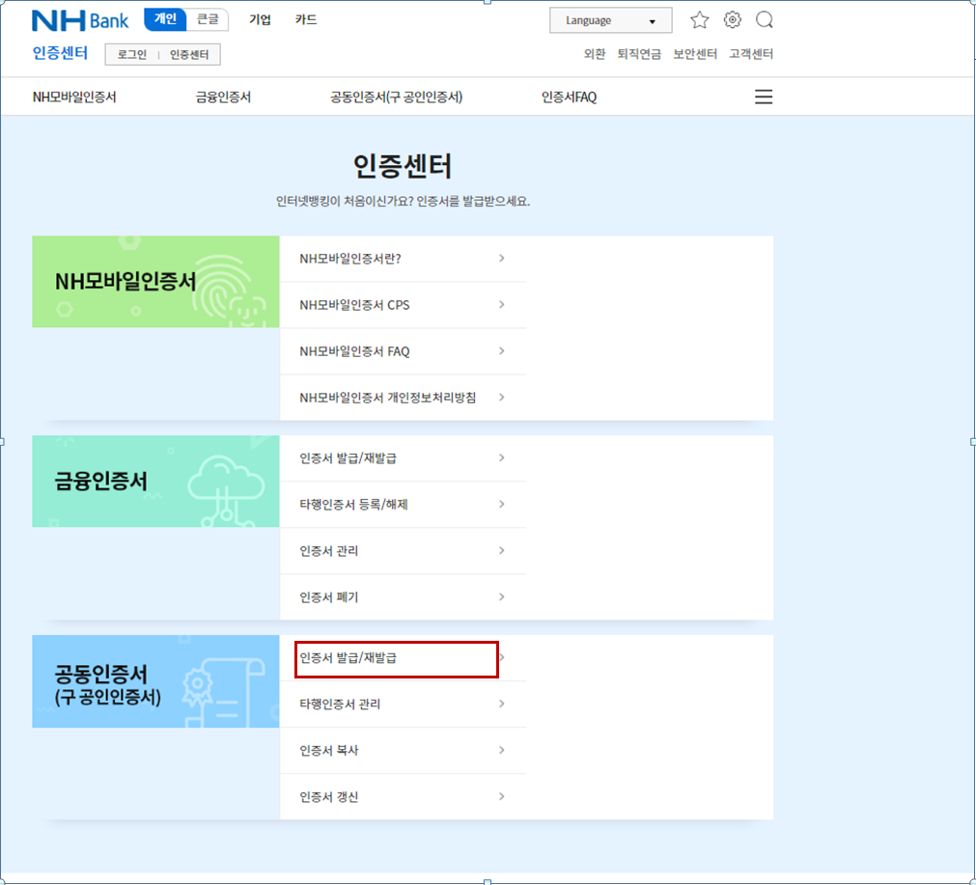Viewport: 976px width, 885px height.
Task: Open 퇴직연금 link
Action: (x=639, y=54)
